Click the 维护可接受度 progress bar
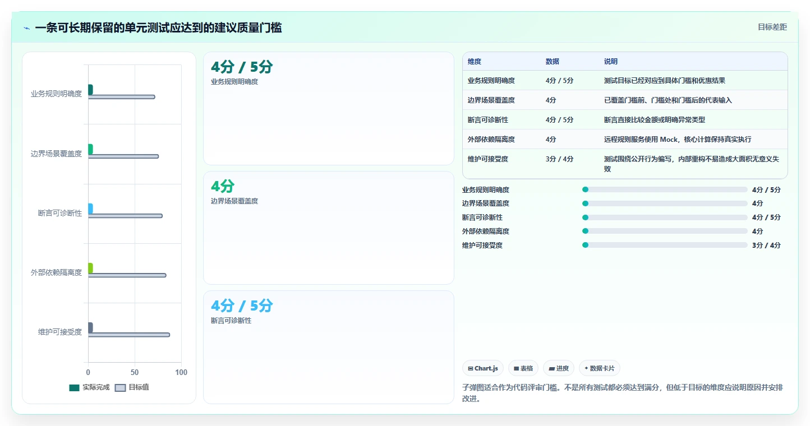The height and width of the screenshot is (426, 810). pyautogui.click(x=665, y=245)
